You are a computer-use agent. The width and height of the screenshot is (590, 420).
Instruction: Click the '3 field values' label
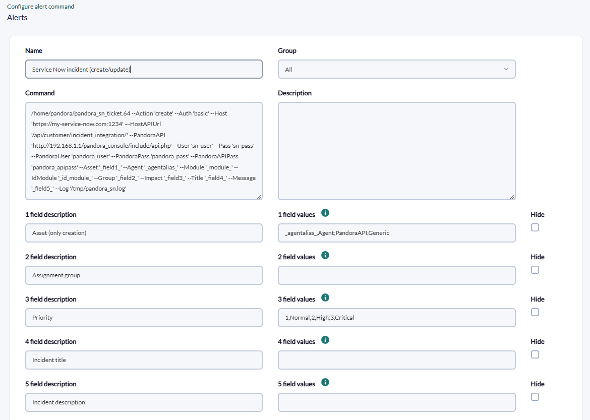click(x=297, y=299)
